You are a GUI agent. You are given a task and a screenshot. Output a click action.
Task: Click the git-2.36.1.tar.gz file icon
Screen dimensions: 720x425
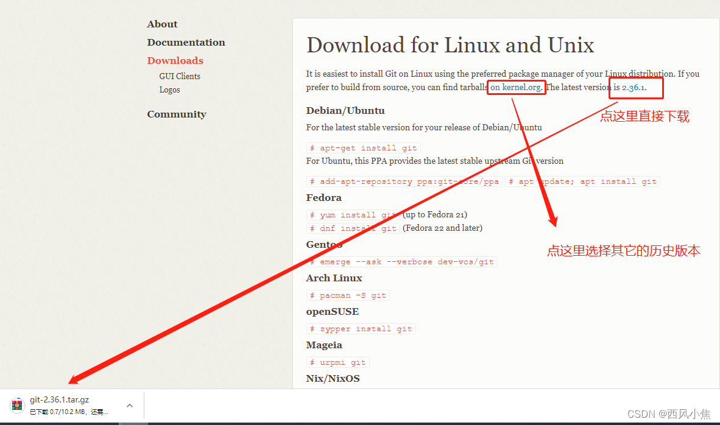pos(17,406)
